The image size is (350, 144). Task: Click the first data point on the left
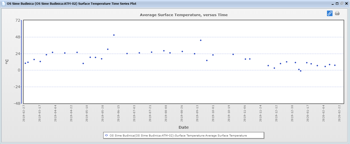coord(25,63)
